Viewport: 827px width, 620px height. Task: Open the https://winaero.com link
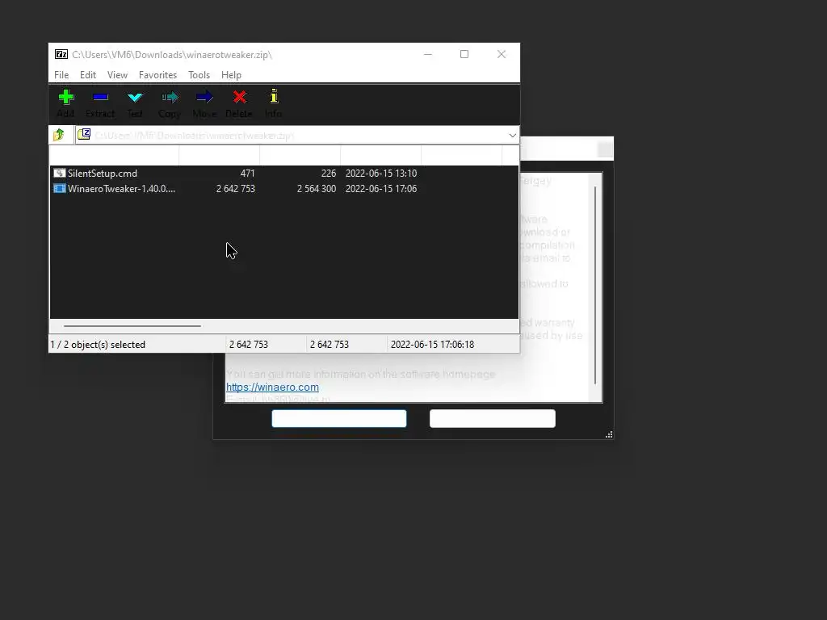272,387
